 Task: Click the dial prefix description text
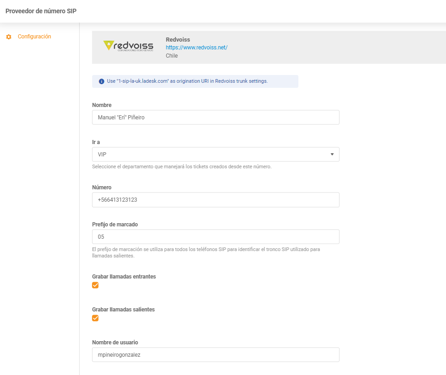click(x=206, y=252)
